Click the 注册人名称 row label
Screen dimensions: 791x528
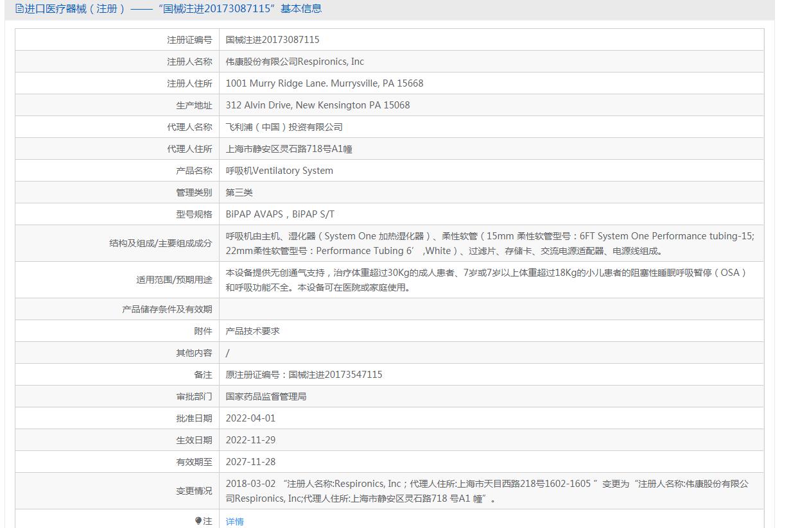coord(189,62)
